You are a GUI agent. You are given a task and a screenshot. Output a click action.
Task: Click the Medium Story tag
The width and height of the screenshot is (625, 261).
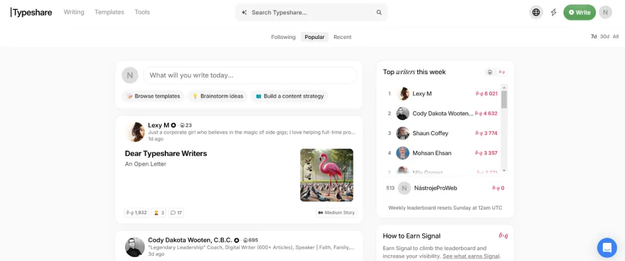click(336, 212)
